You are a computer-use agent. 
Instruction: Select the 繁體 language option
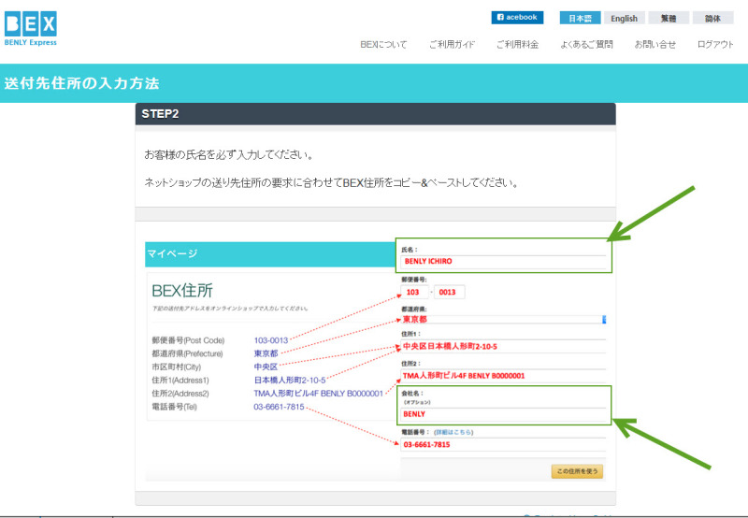669,18
